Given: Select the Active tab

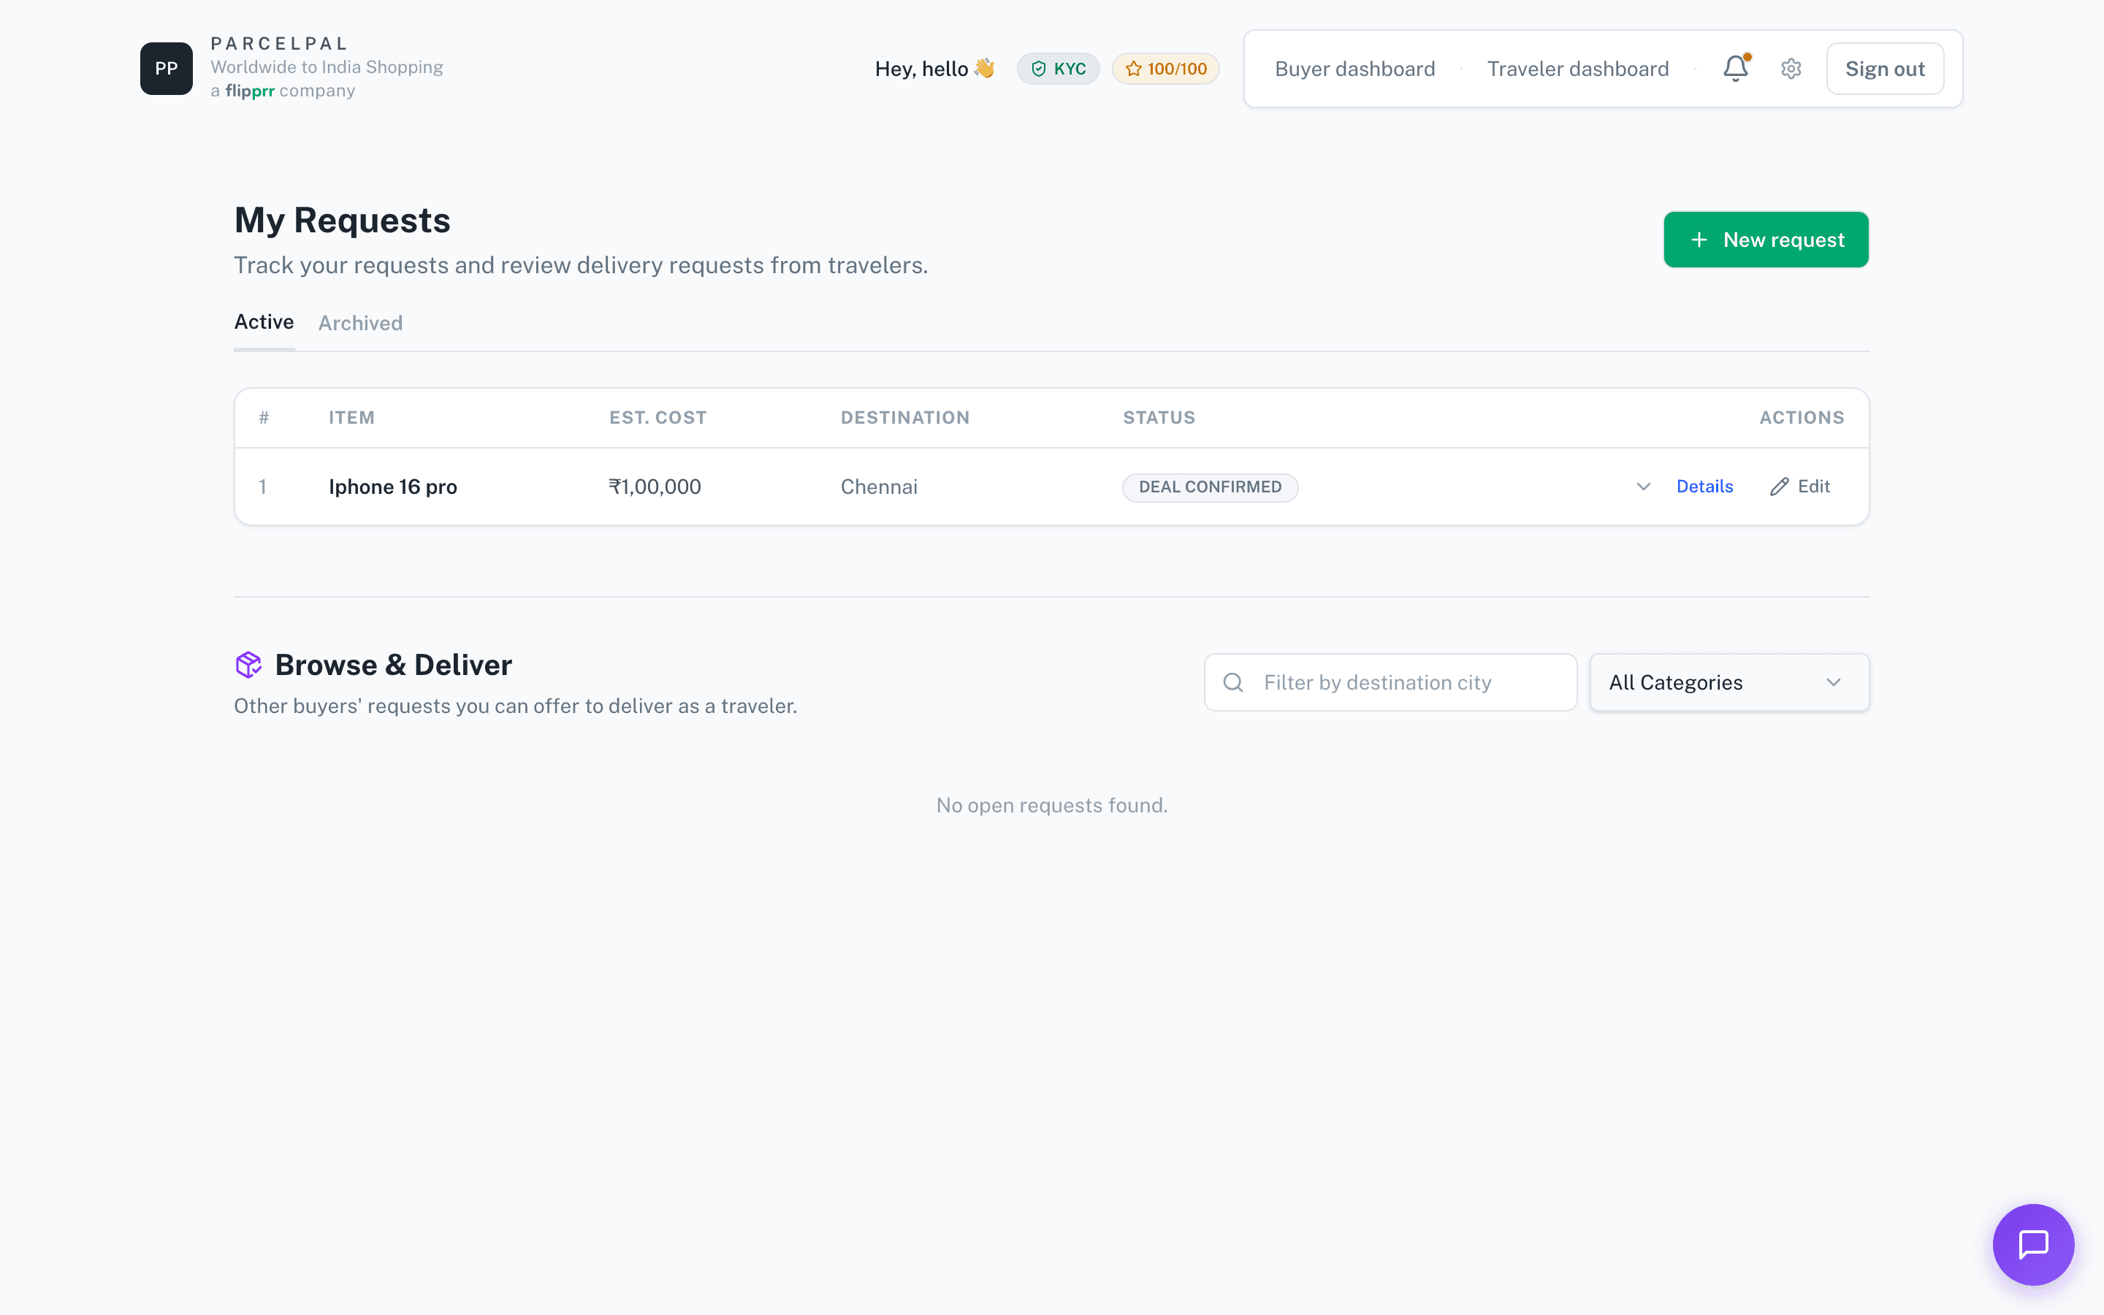Looking at the screenshot, I should 264,321.
